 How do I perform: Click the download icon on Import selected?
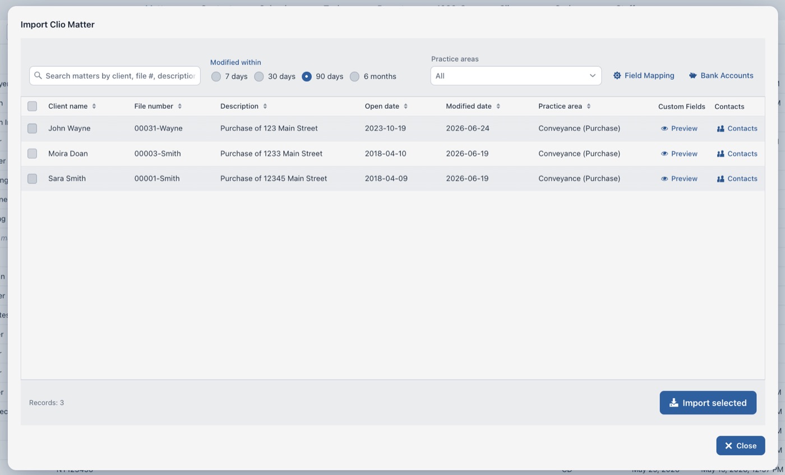(674, 403)
